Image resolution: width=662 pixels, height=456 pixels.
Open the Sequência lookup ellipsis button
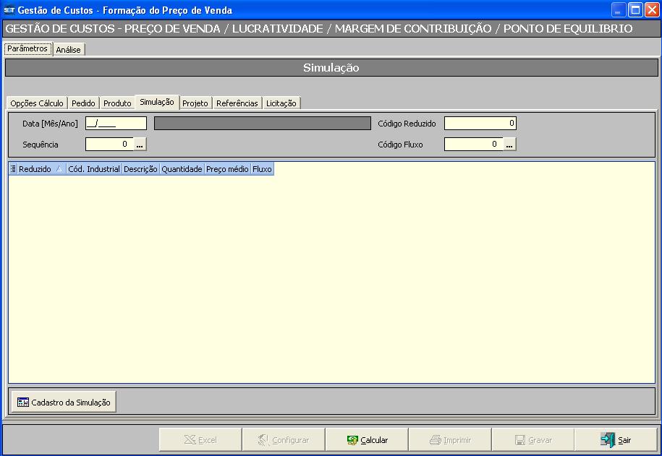[x=140, y=145]
